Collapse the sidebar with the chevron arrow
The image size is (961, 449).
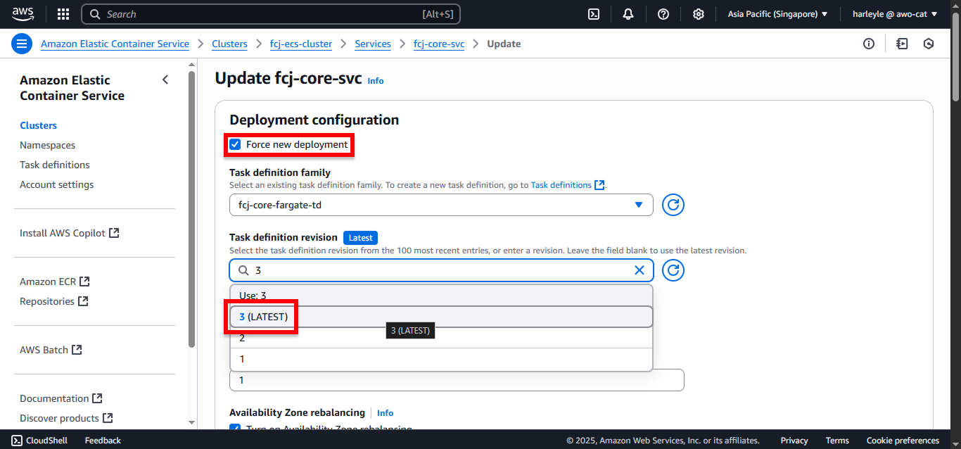[x=165, y=80]
